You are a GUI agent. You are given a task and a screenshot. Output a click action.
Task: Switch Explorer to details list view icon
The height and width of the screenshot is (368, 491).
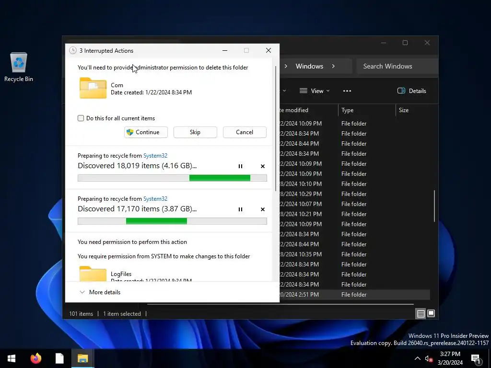tap(421, 313)
